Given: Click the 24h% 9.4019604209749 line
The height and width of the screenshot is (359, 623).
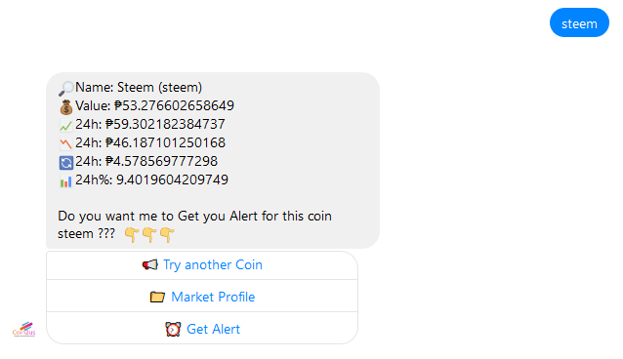Looking at the screenshot, I should point(151,179).
